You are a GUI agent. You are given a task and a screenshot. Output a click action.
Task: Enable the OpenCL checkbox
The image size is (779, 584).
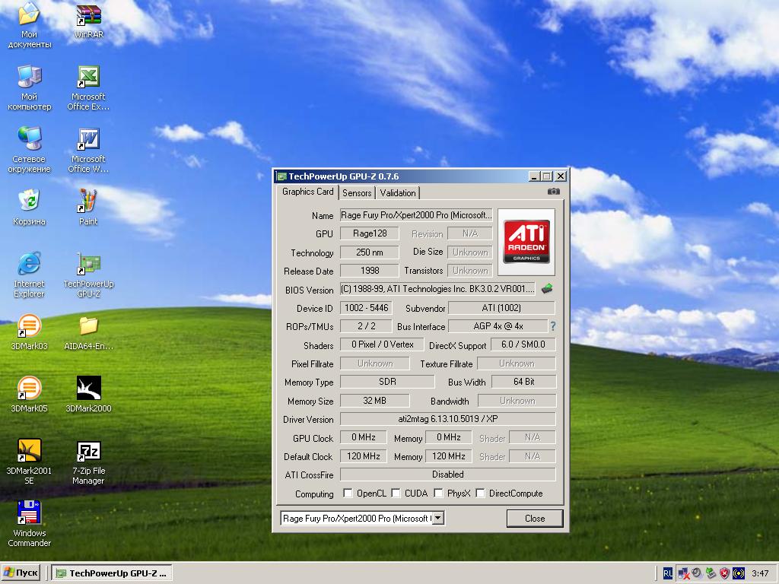[x=348, y=493]
